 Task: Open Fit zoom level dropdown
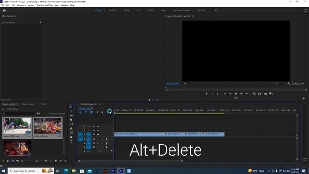[x=188, y=84]
